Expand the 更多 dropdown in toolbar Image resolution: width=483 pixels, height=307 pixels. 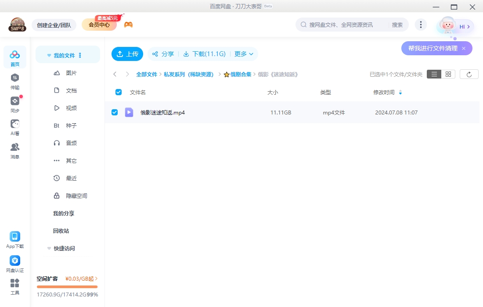244,54
